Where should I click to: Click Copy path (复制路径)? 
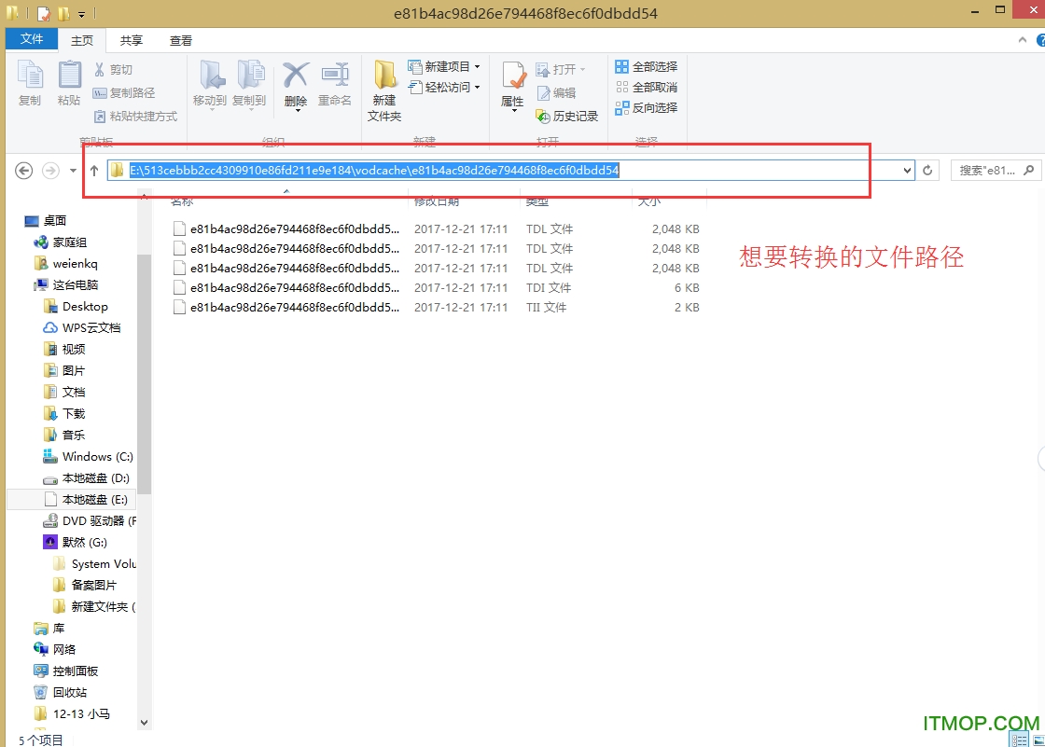coord(124,92)
